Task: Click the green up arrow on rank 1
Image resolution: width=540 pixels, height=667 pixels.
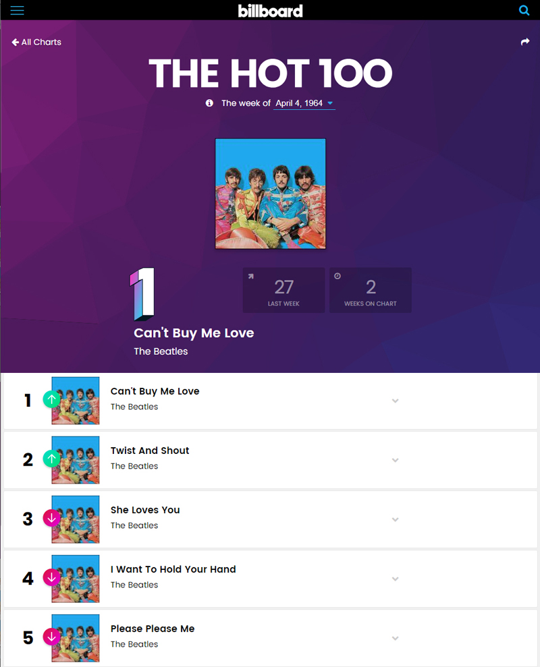Action: pyautogui.click(x=51, y=399)
